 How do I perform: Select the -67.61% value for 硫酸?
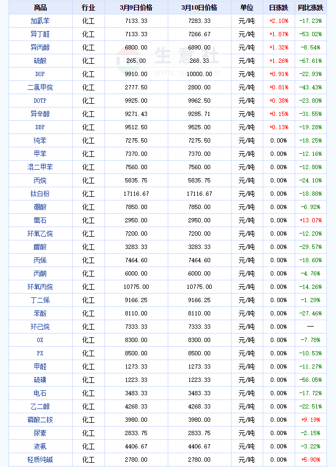[x=311, y=61]
